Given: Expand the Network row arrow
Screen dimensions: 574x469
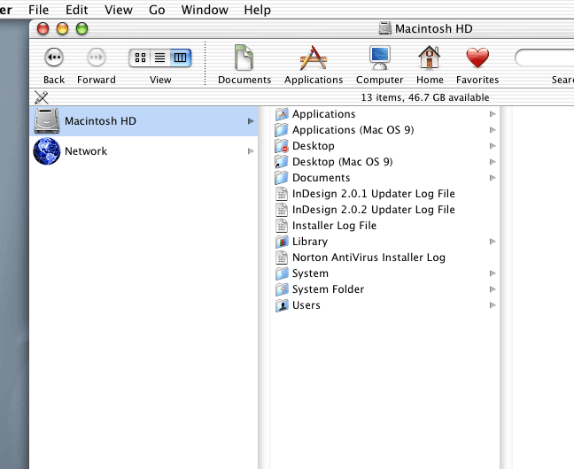Looking at the screenshot, I should [251, 151].
